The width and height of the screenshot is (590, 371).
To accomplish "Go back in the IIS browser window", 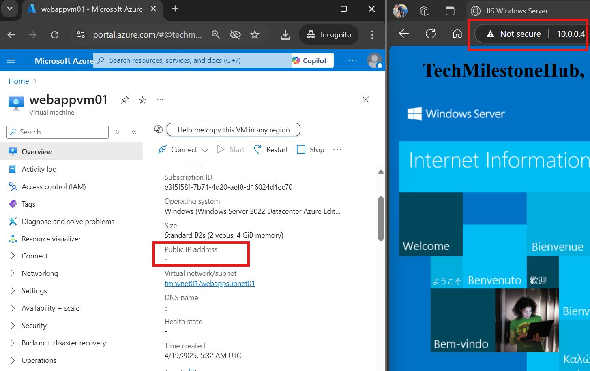I will pyautogui.click(x=404, y=34).
